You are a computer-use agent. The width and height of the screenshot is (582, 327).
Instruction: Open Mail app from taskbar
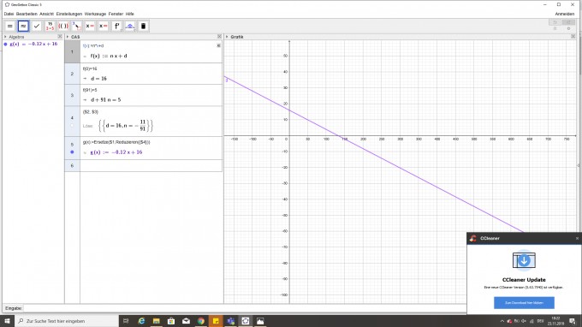[x=186, y=321]
